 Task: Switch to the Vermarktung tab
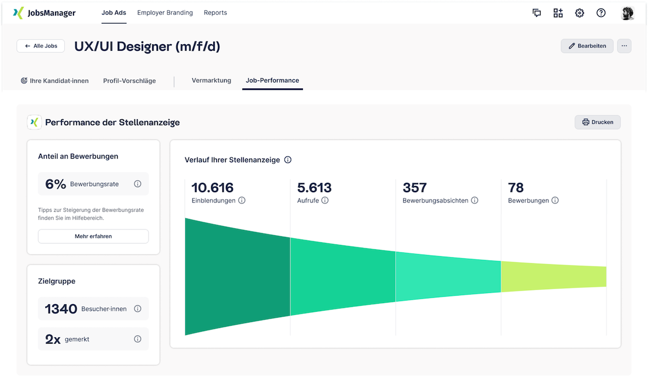click(x=211, y=80)
